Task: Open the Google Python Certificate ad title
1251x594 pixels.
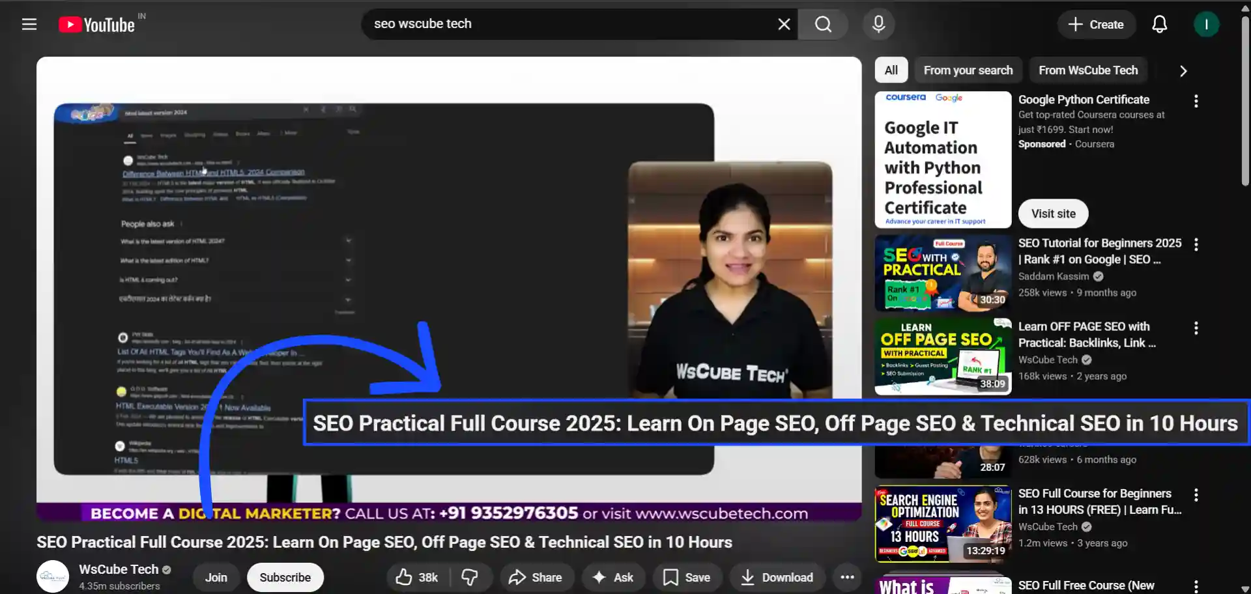Action: tap(1084, 100)
